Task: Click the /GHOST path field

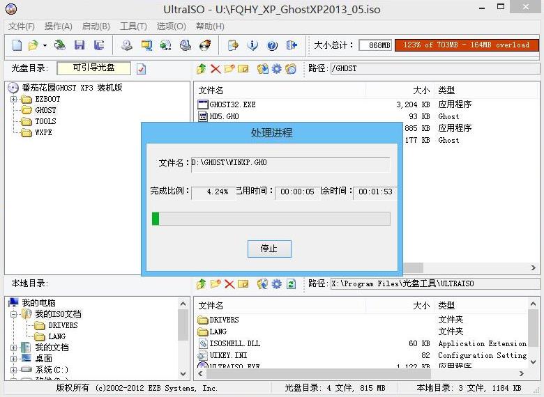Action: click(x=435, y=68)
